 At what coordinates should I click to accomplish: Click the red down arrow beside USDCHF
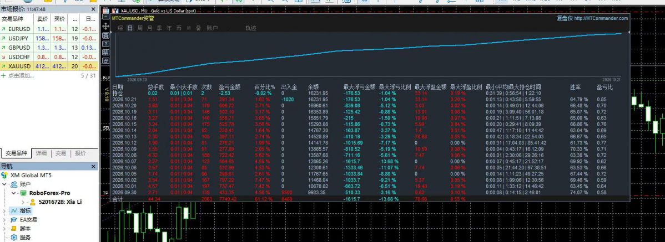point(4,57)
